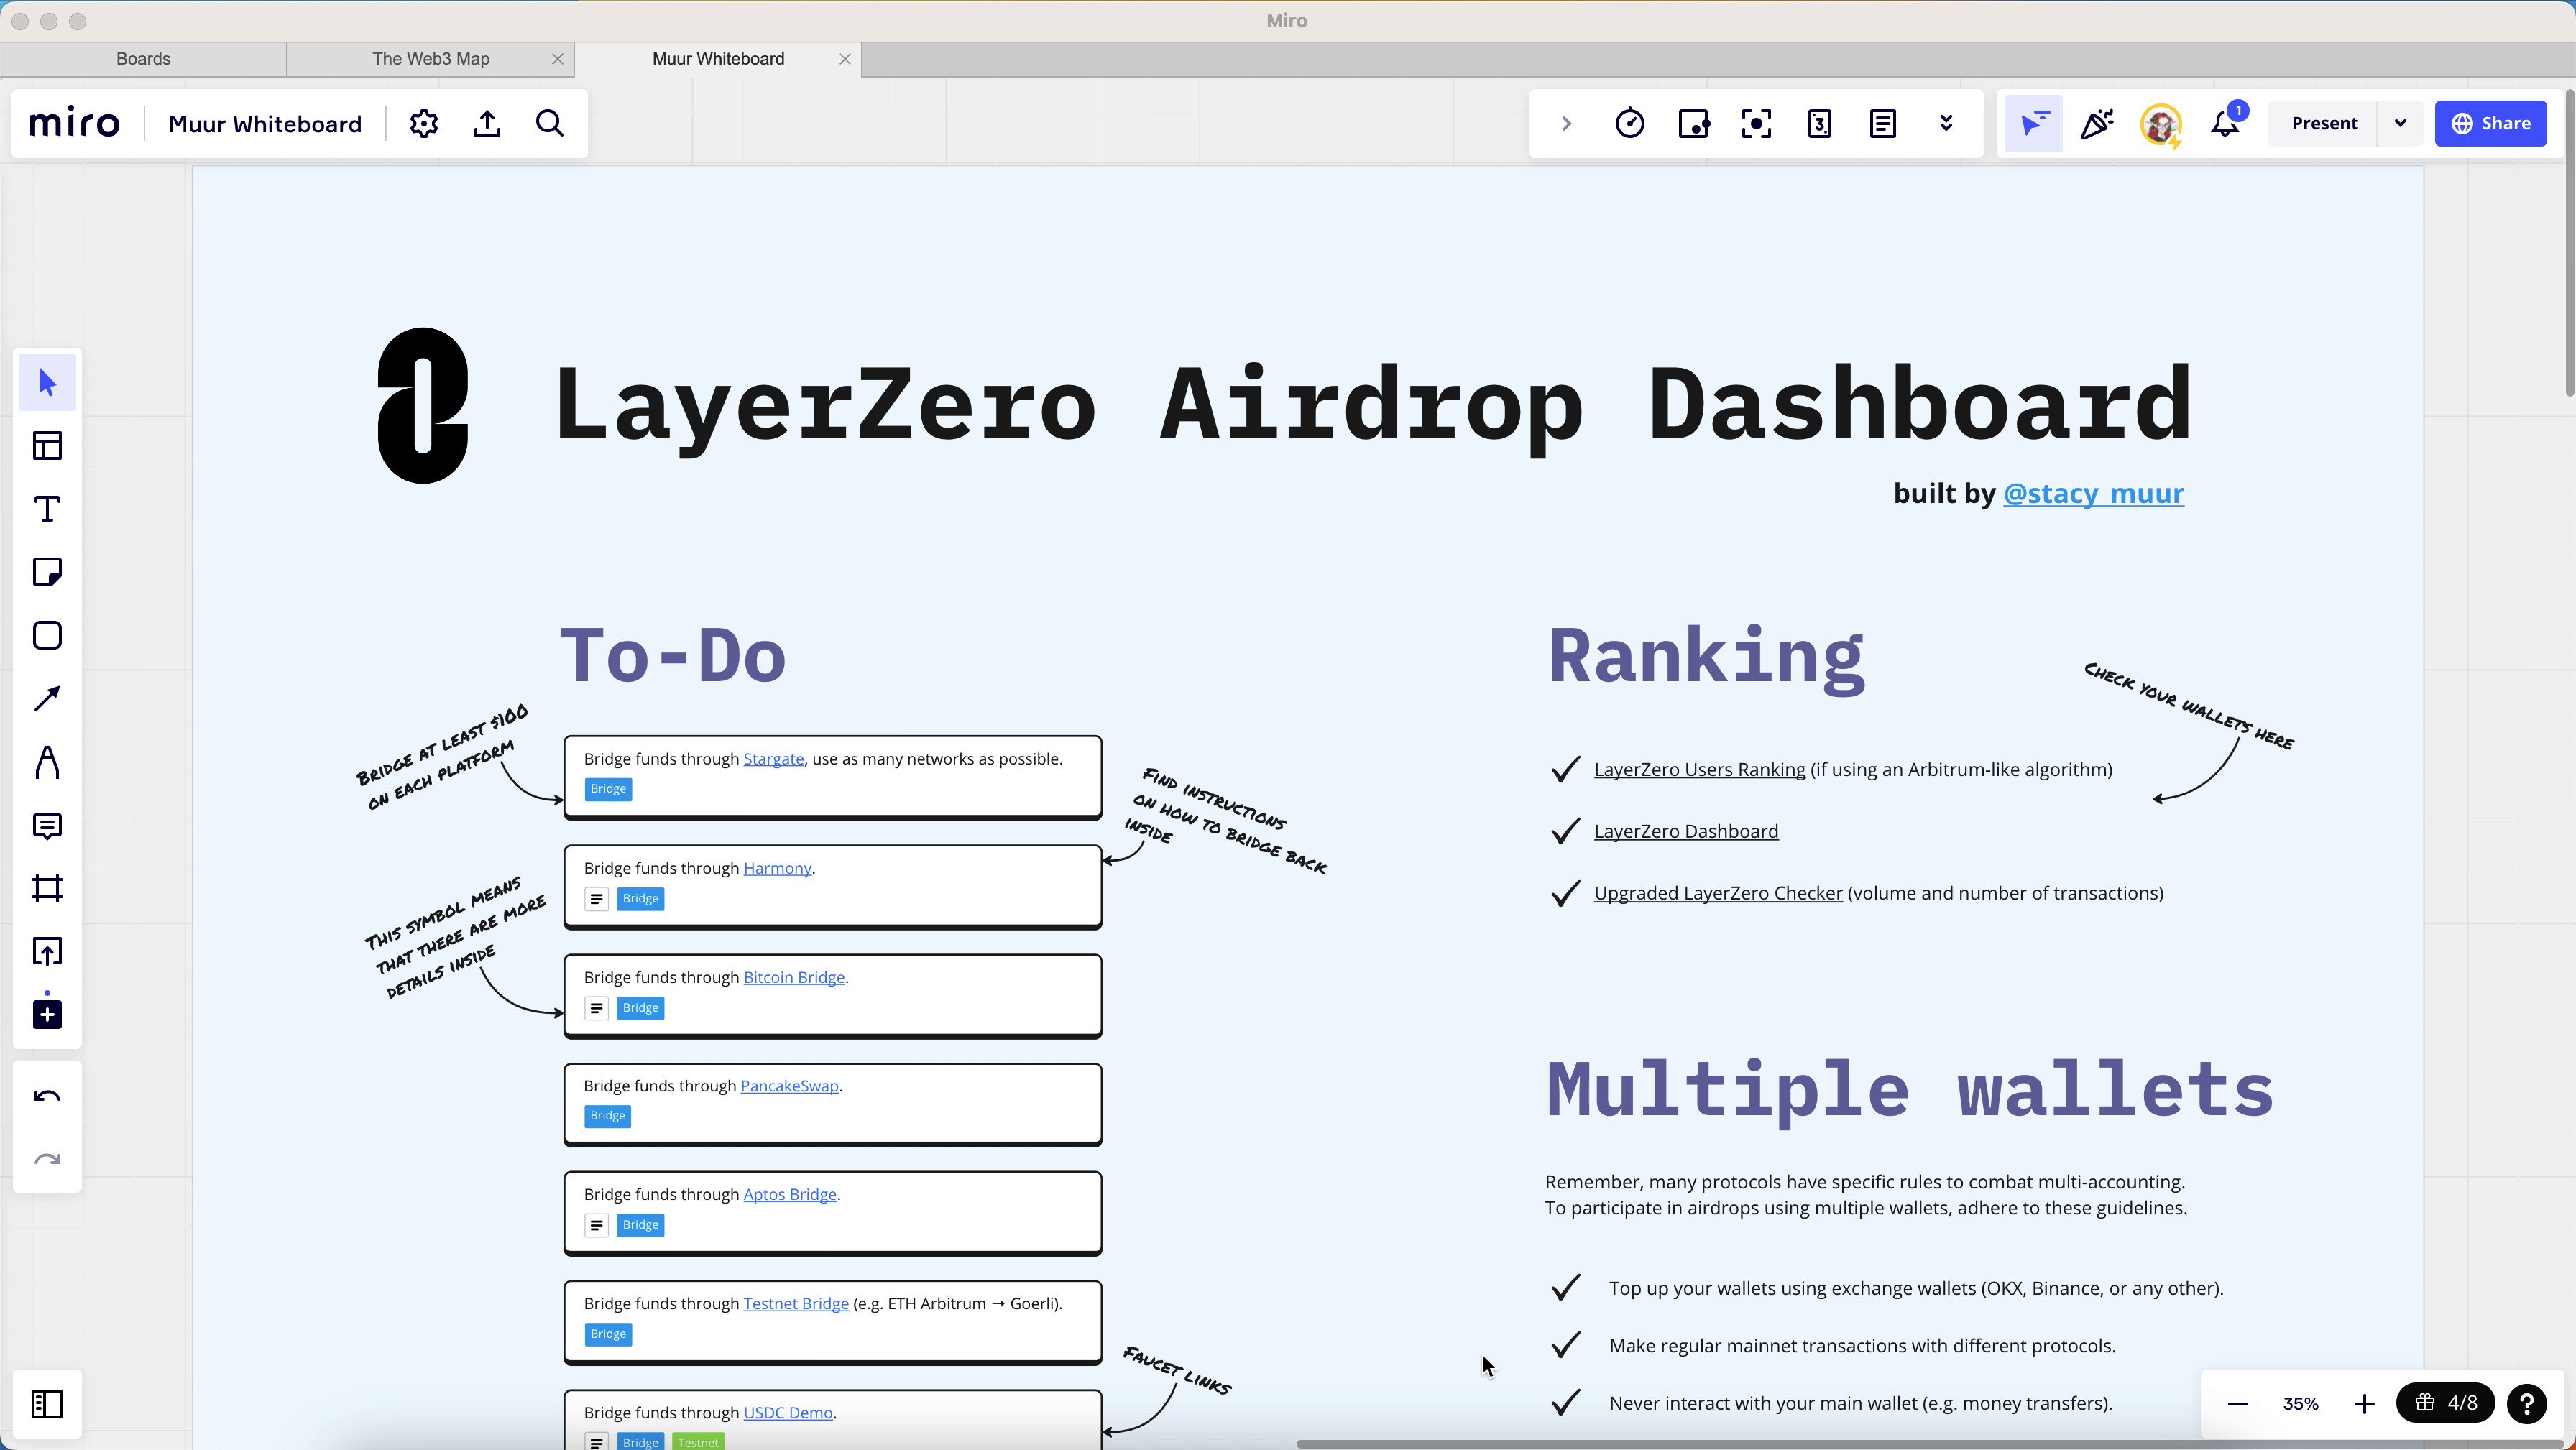Image resolution: width=2576 pixels, height=1450 pixels.
Task: Open the Comment tool
Action: pos(47,826)
